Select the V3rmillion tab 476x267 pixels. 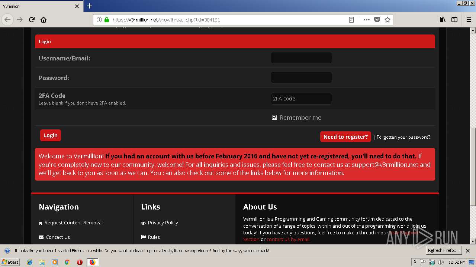[41, 6]
